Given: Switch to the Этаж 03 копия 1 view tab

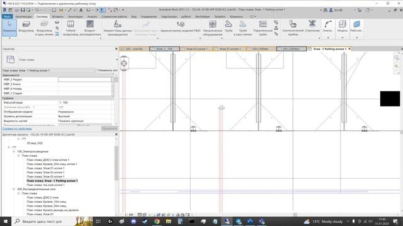Looking at the screenshot, I should pyautogui.click(x=196, y=49).
